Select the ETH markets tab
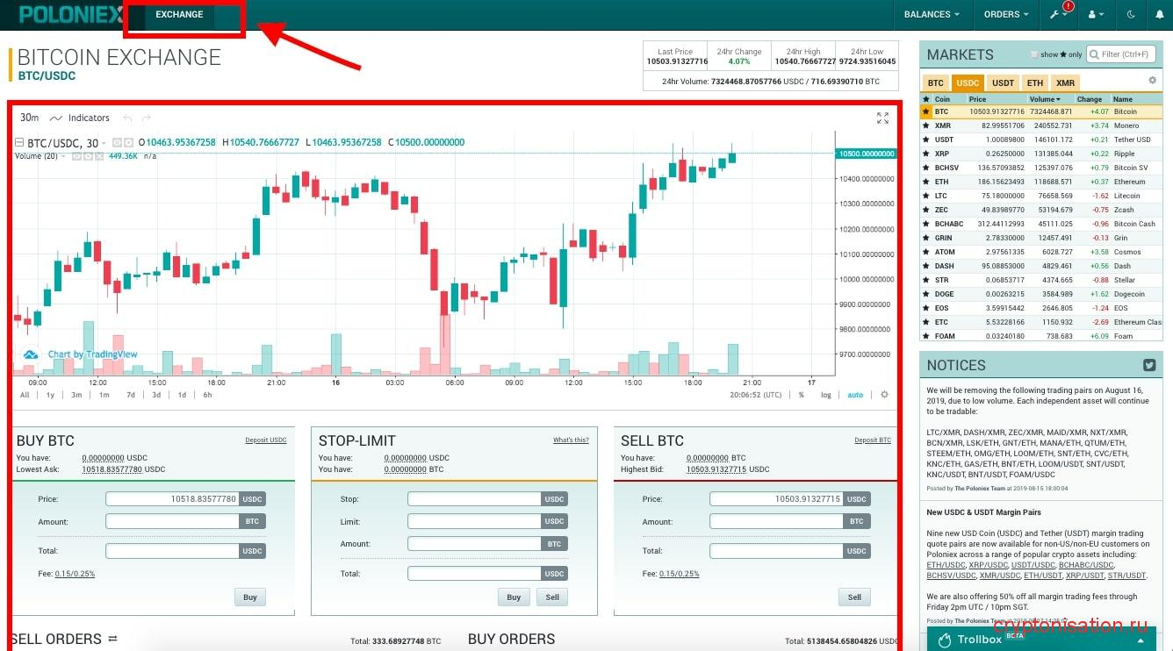 pos(1035,83)
